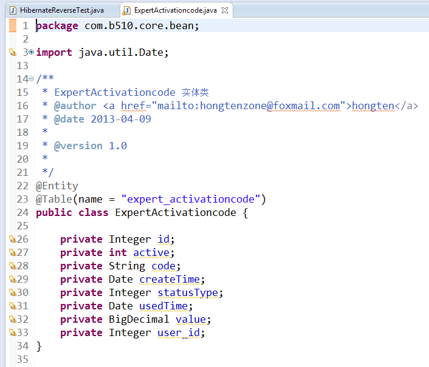This screenshot has height=367, width=429.
Task: Click warning marker on line 28
Action: 13,266
